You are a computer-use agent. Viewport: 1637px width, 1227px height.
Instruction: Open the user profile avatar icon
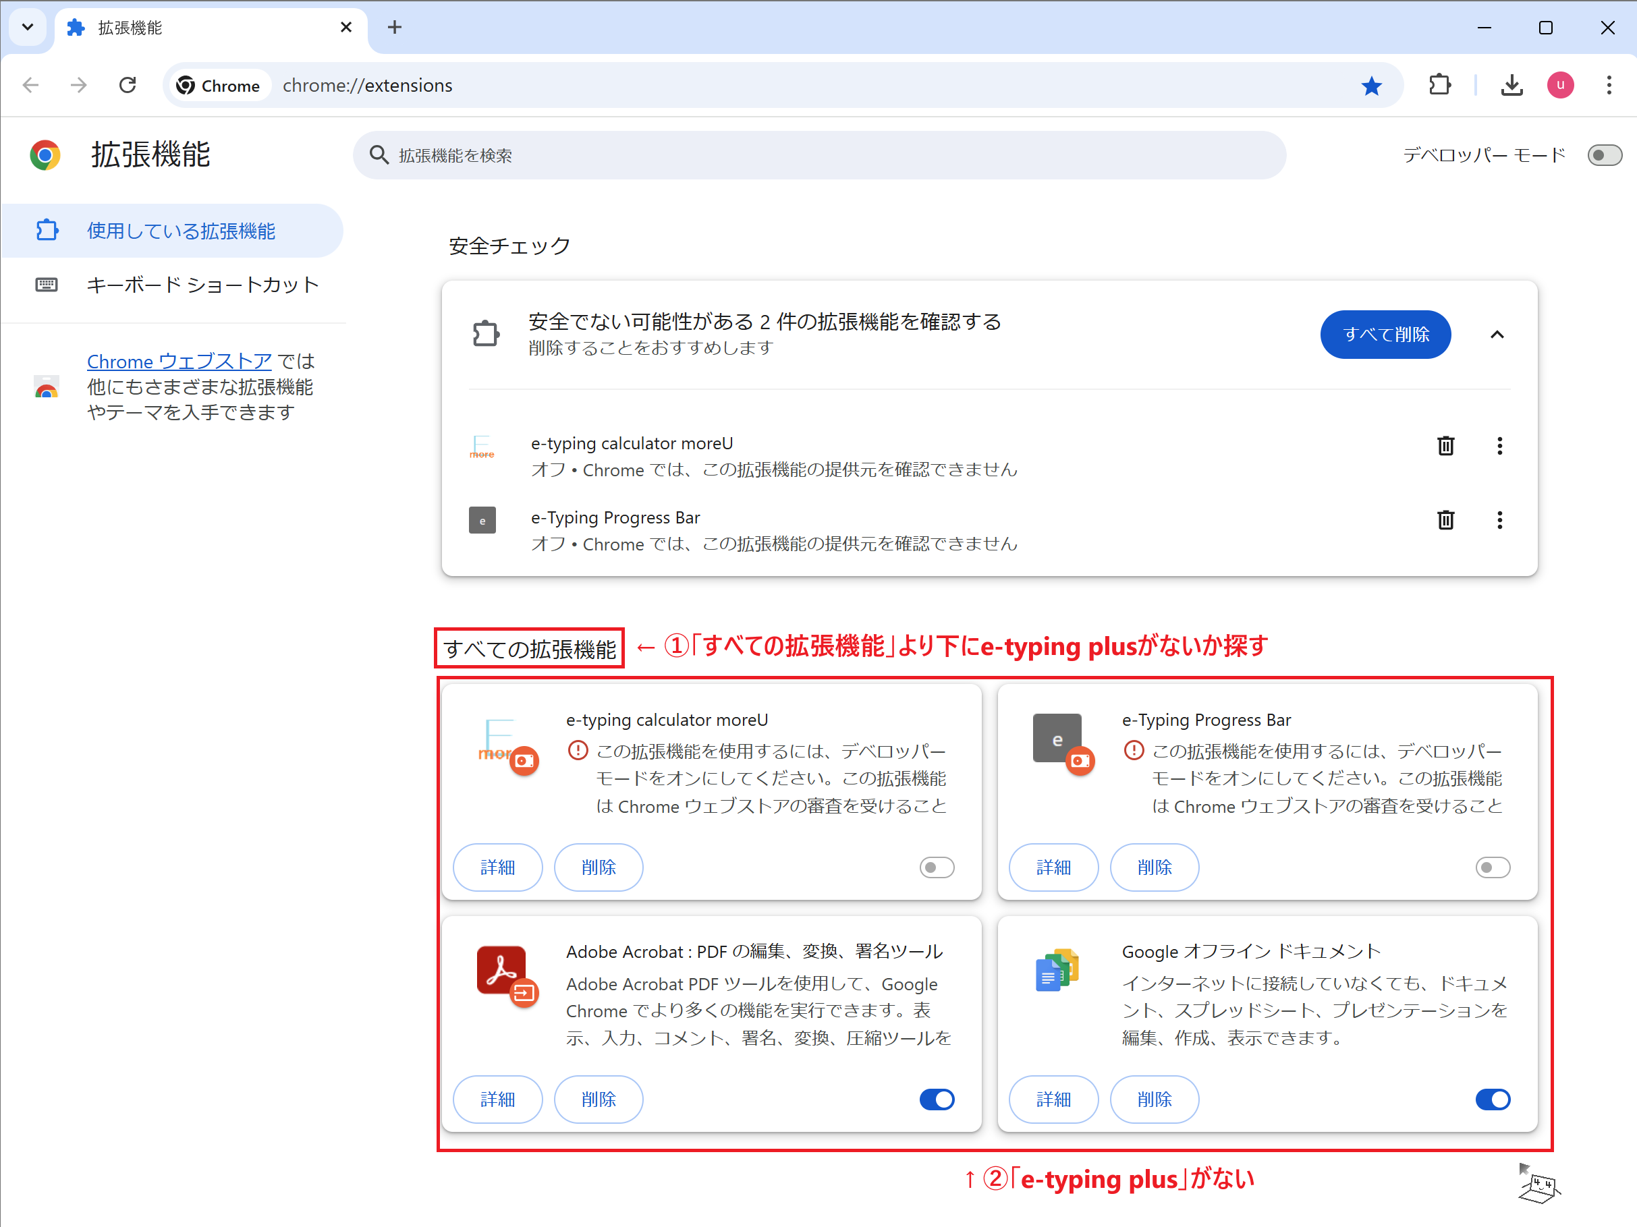click(1560, 86)
